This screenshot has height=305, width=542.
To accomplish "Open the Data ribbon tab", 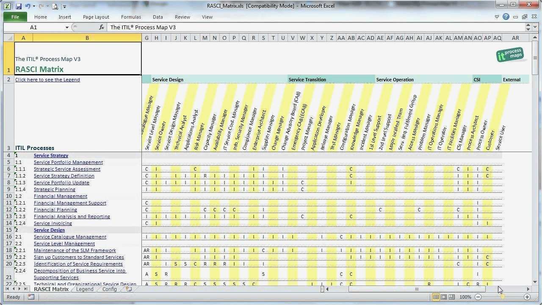I will click(x=158, y=17).
